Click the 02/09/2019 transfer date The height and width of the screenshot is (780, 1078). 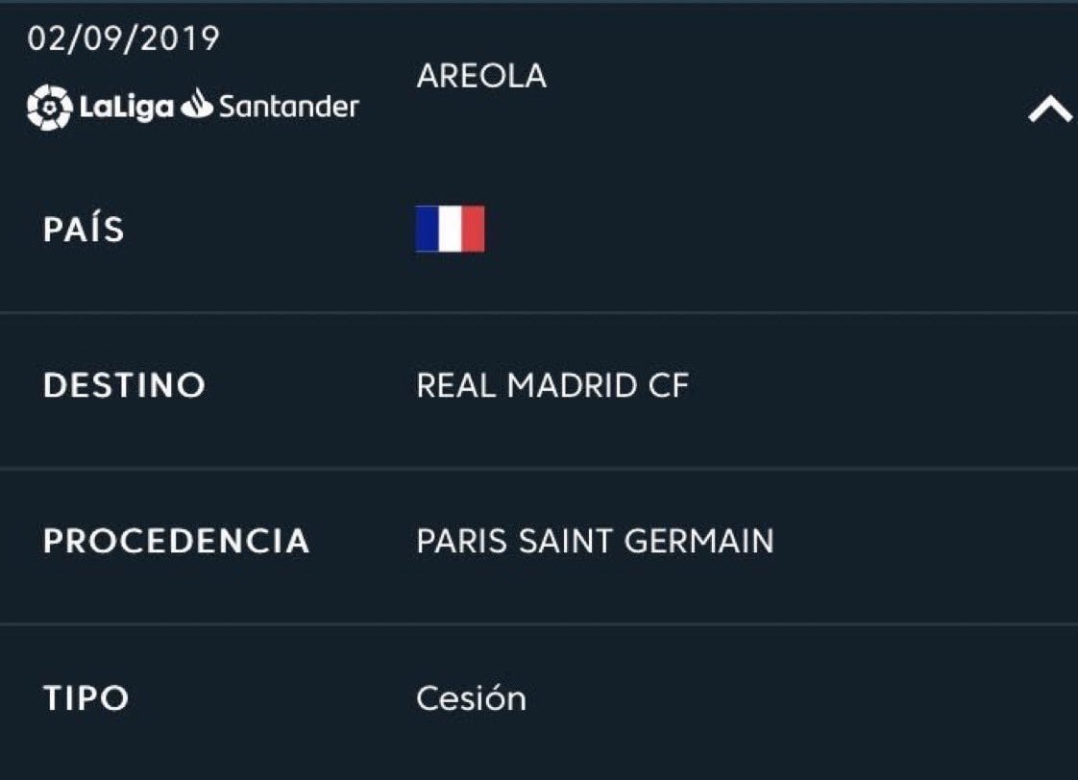pos(123,38)
